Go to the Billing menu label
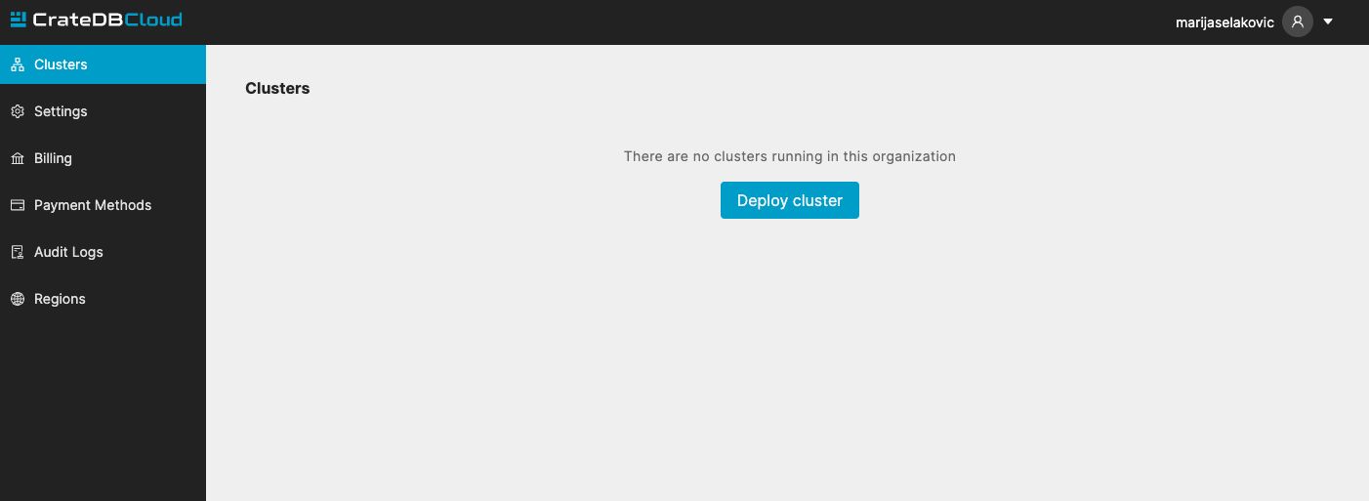 point(53,158)
